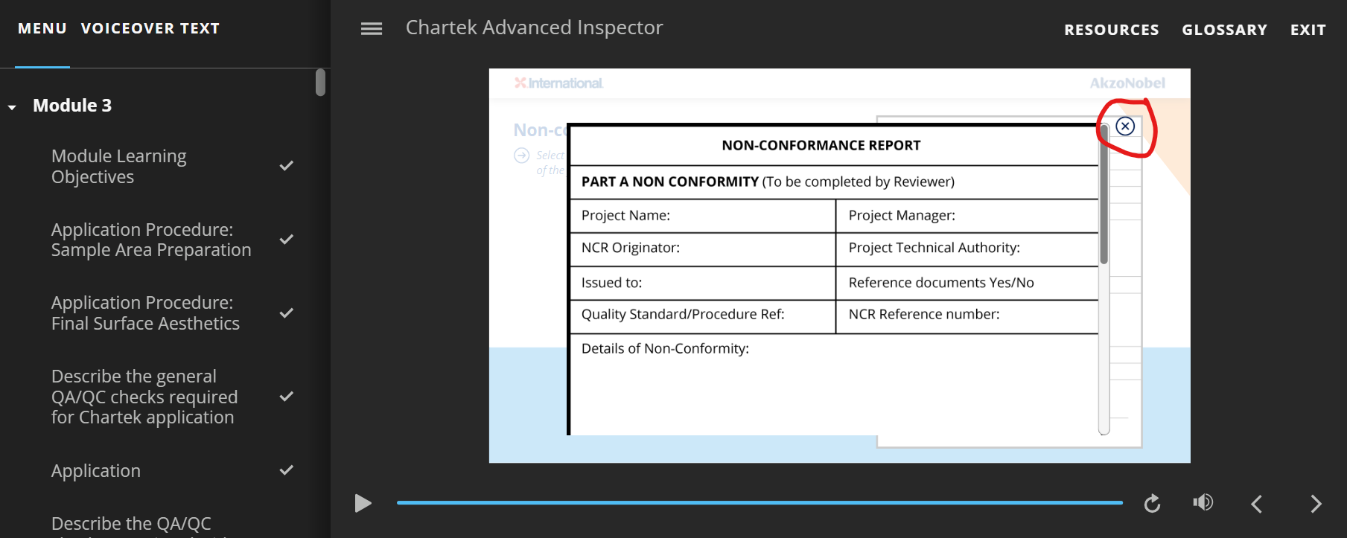Open the Glossary link

tap(1224, 30)
